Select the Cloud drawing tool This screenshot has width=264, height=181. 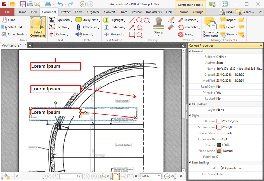click(x=146, y=20)
